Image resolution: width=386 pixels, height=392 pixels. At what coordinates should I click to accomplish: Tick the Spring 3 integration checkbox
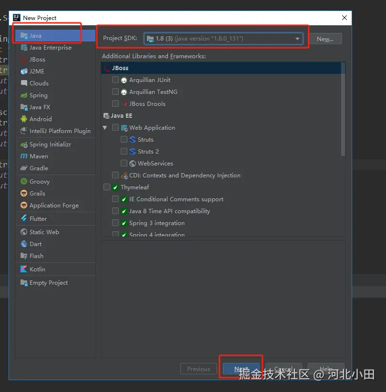(115, 223)
